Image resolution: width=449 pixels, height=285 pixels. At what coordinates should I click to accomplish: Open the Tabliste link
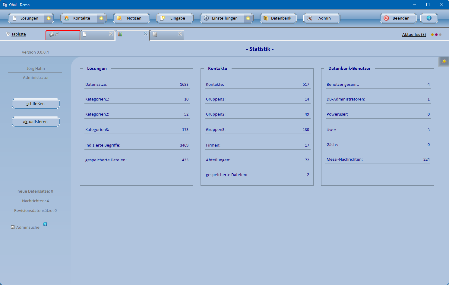point(18,34)
